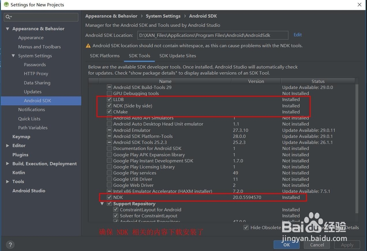Viewport: 367px width, 251px height.
Task: Click the SDK tools list vertical scrollbar
Action: click(x=357, y=149)
